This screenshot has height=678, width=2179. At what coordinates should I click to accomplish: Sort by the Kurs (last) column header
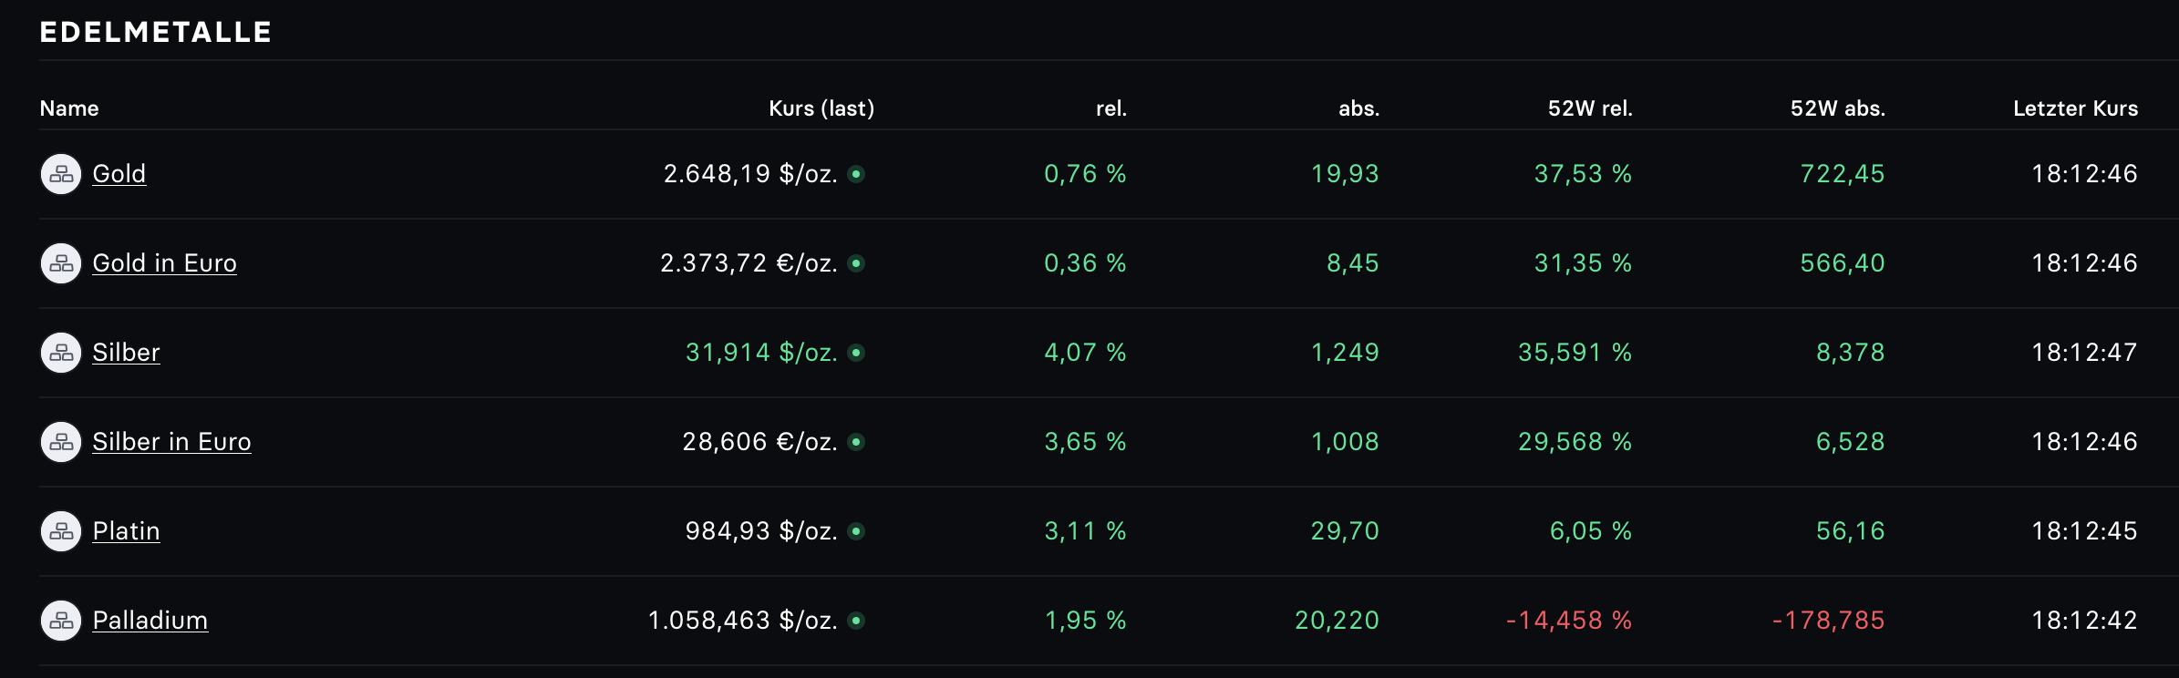pyautogui.click(x=821, y=108)
